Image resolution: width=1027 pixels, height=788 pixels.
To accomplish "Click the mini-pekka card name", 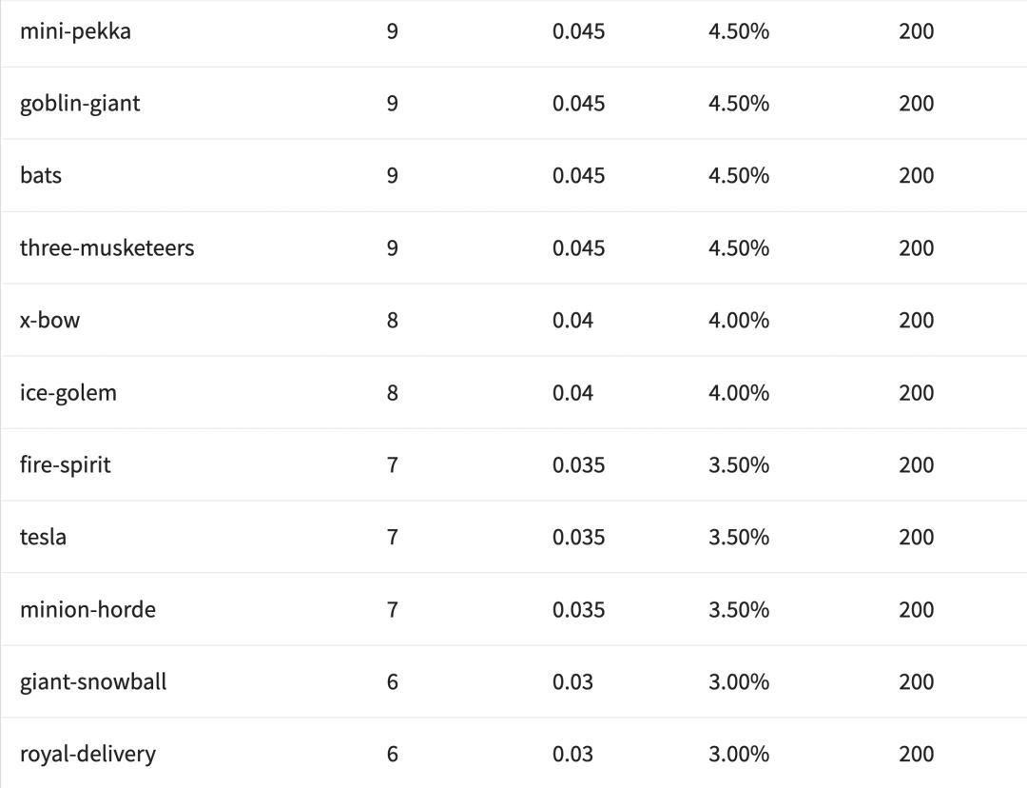I will (75, 31).
